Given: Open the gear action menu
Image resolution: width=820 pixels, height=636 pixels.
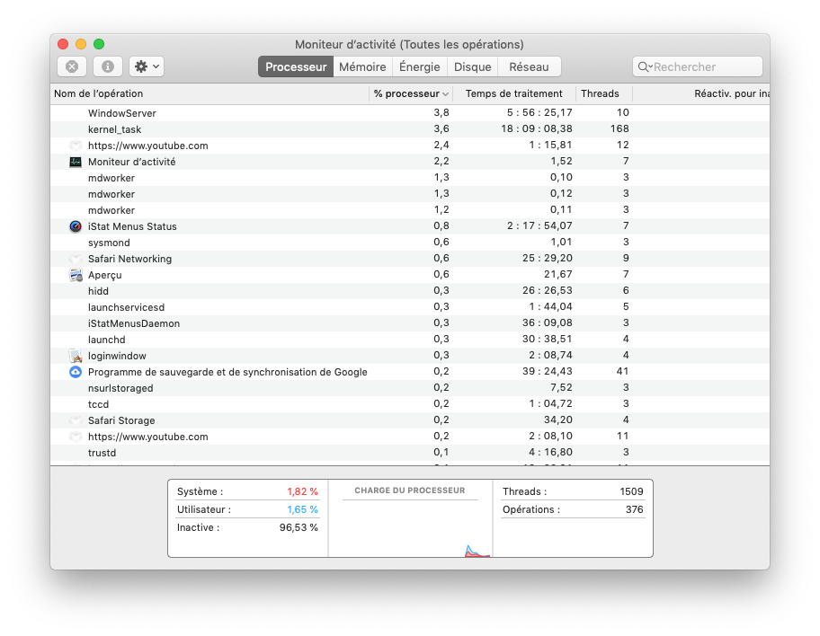Looking at the screenshot, I should pyautogui.click(x=147, y=66).
